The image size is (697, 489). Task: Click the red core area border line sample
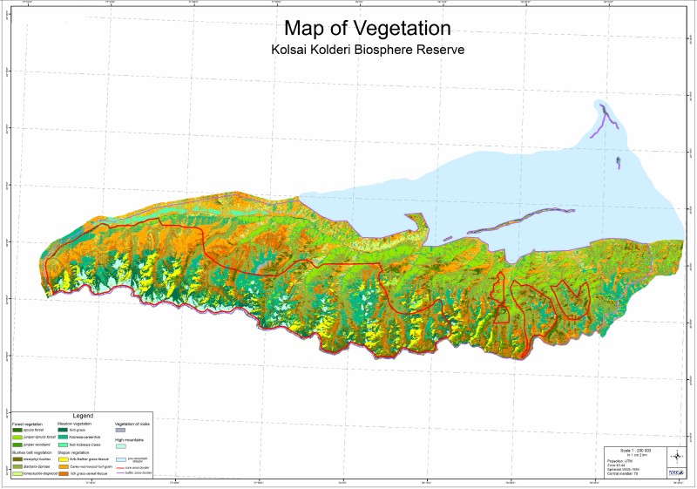[x=120, y=468]
